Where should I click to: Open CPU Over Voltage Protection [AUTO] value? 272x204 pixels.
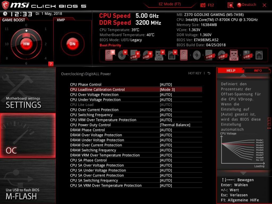tap(166, 94)
